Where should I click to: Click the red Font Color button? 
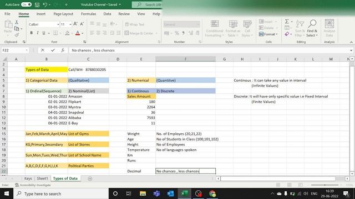(x=78, y=33)
